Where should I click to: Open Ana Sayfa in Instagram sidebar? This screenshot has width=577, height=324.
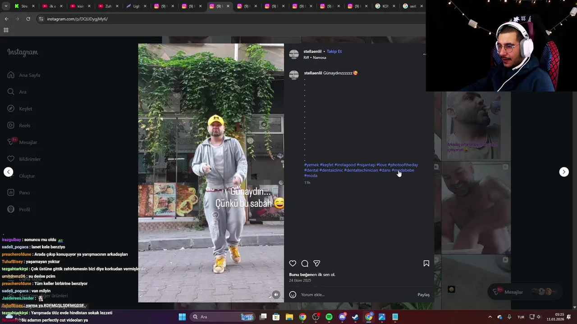[x=24, y=75]
